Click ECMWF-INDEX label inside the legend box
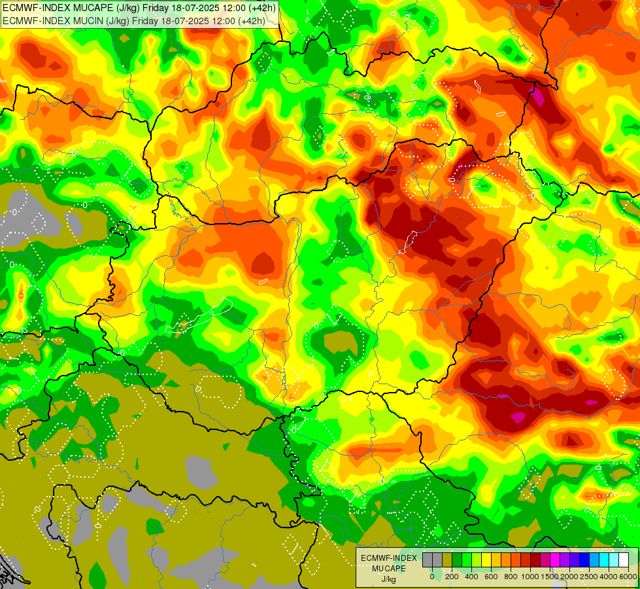 389,558
